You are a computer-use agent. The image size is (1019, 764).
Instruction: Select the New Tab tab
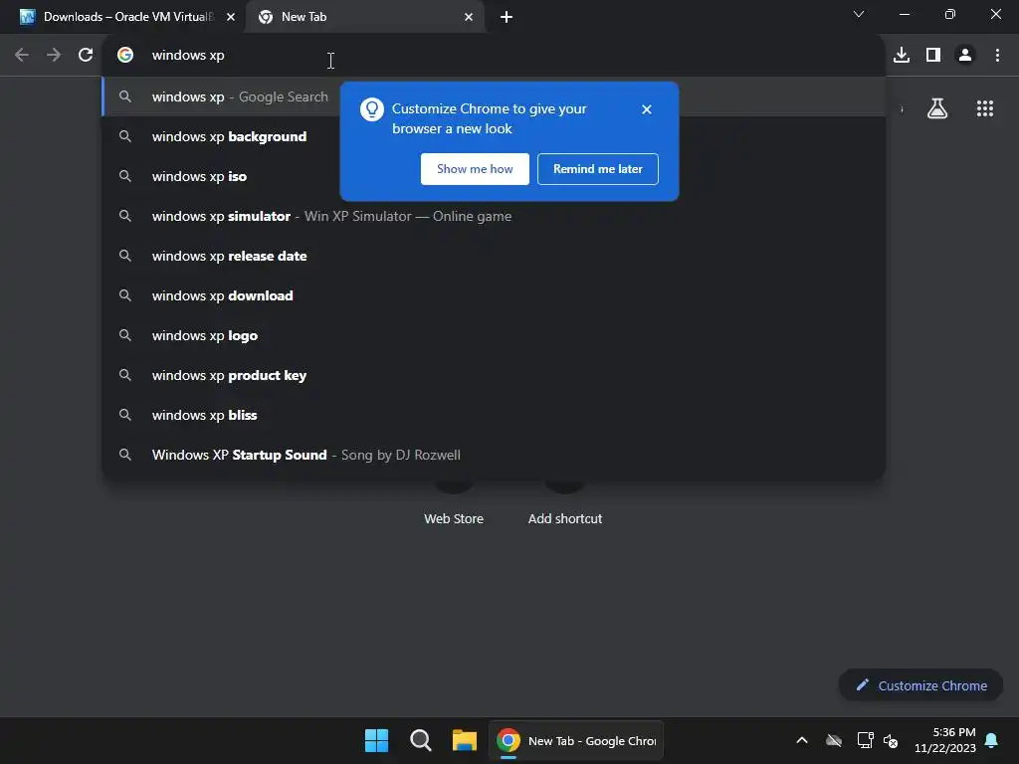(364, 17)
